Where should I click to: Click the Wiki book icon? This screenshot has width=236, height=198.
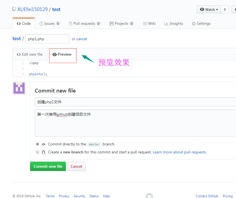pyautogui.click(x=145, y=24)
